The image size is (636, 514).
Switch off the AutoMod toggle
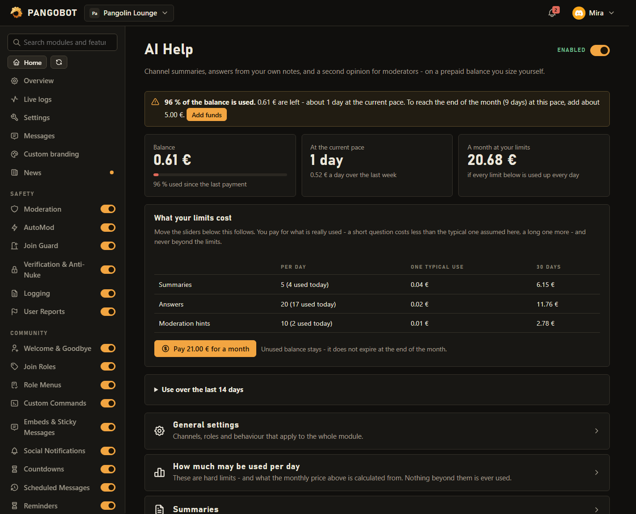tap(108, 228)
